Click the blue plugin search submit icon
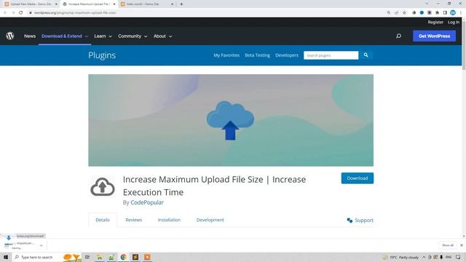The image size is (466, 262). coord(366,55)
